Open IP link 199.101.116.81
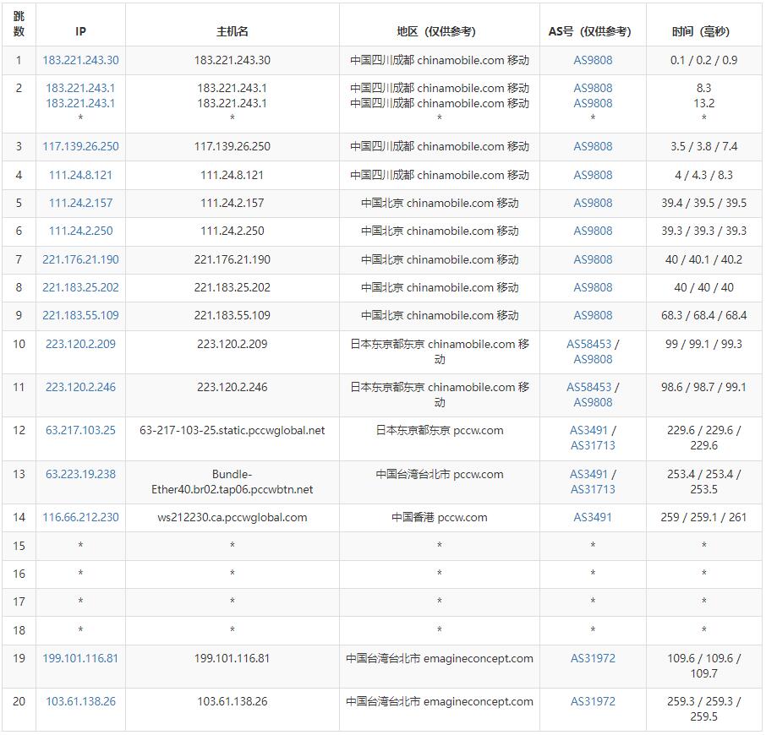The width and height of the screenshot is (766, 735). coord(80,658)
